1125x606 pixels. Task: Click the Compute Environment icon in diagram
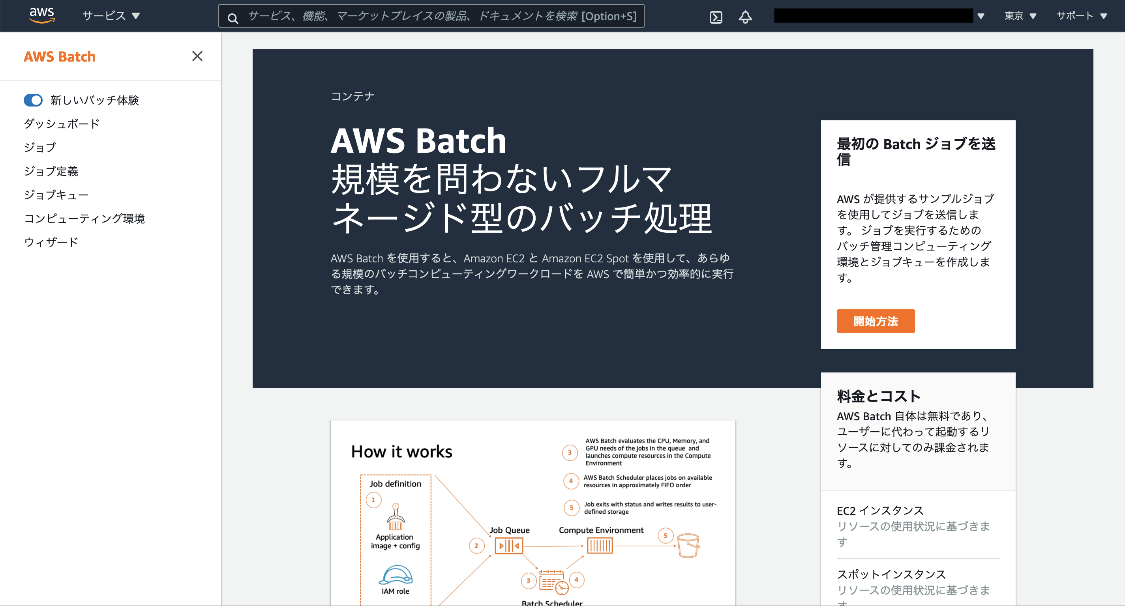600,546
